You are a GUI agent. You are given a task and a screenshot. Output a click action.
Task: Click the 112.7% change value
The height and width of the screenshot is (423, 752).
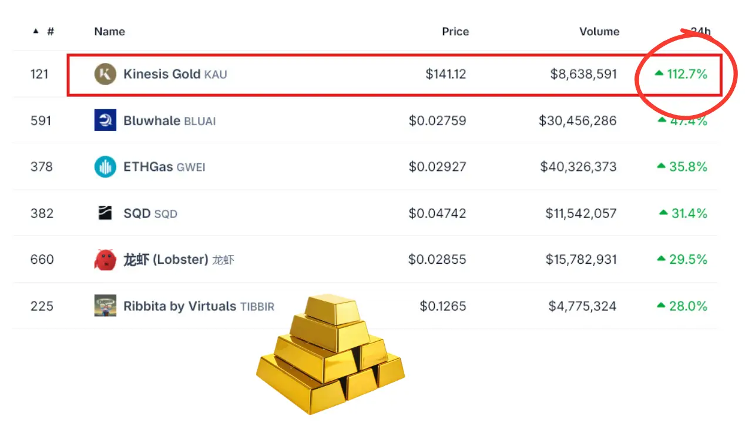(x=687, y=74)
